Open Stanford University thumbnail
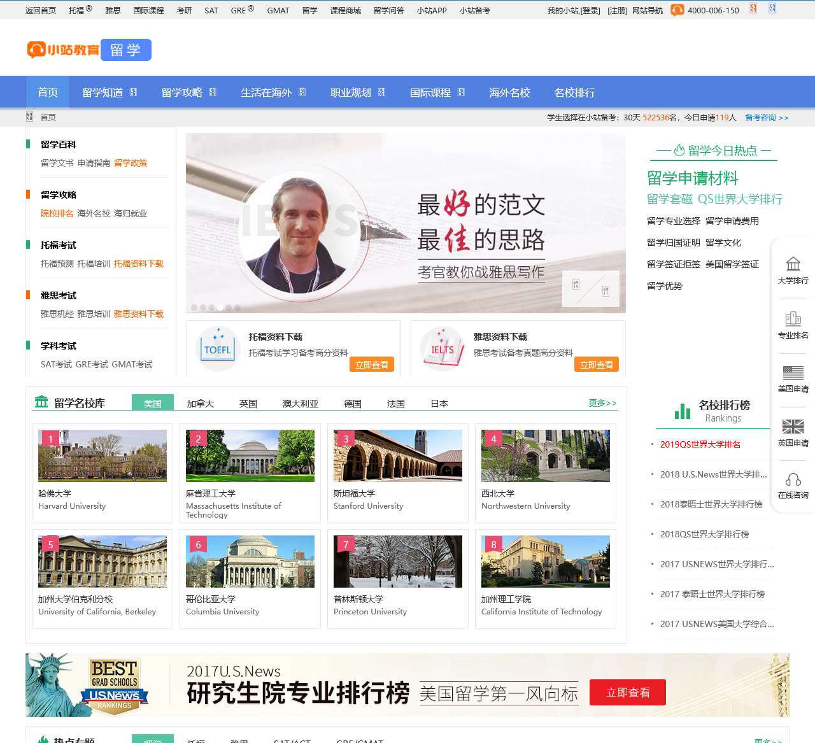This screenshot has width=815, height=743. click(398, 455)
